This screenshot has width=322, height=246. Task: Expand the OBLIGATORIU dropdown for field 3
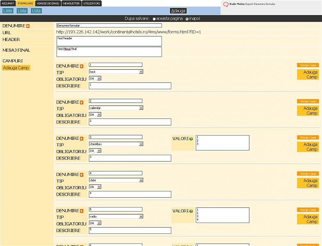point(99,151)
